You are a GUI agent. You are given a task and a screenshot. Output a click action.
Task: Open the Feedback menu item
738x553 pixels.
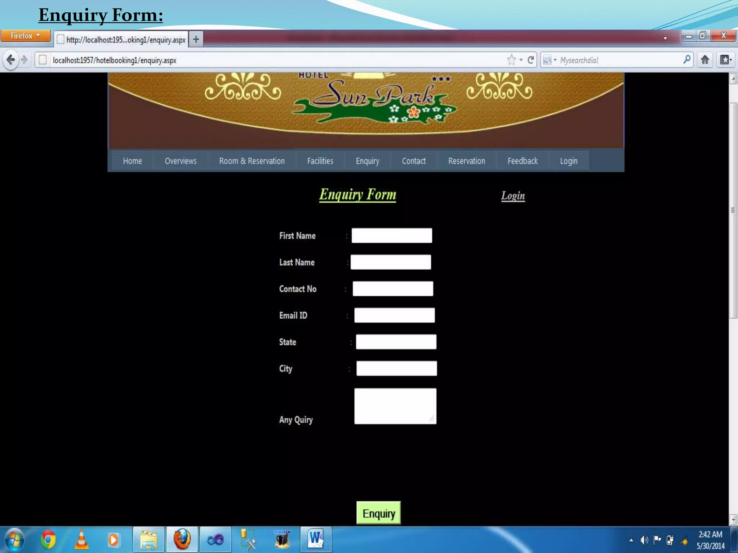coord(523,161)
